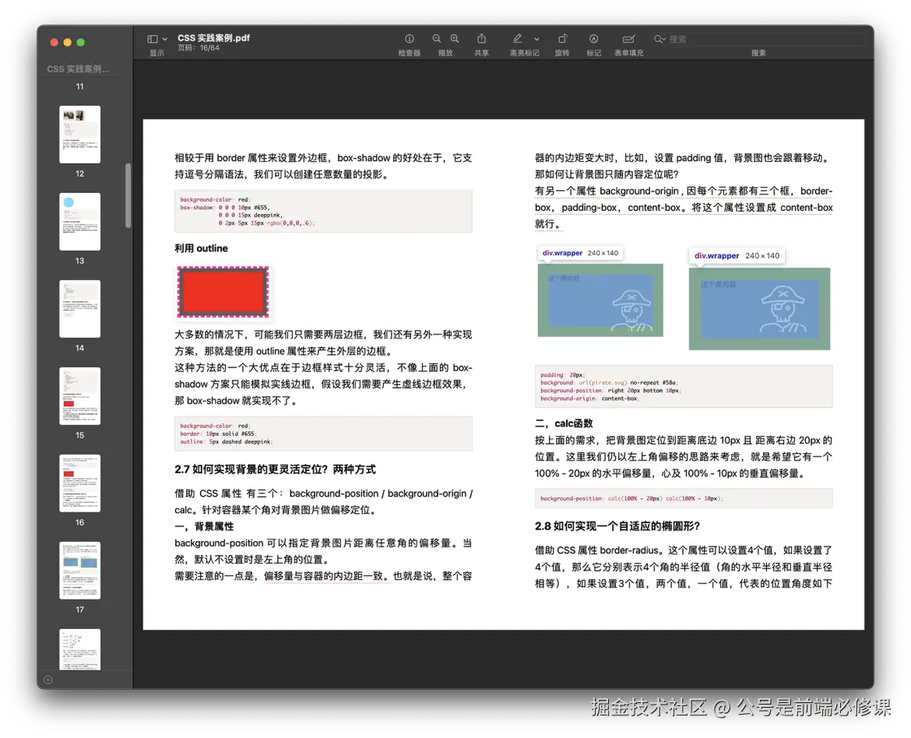Screen dimensions: 911x738
Task: Click the sidebar scrollbar handle
Action: (x=127, y=195)
